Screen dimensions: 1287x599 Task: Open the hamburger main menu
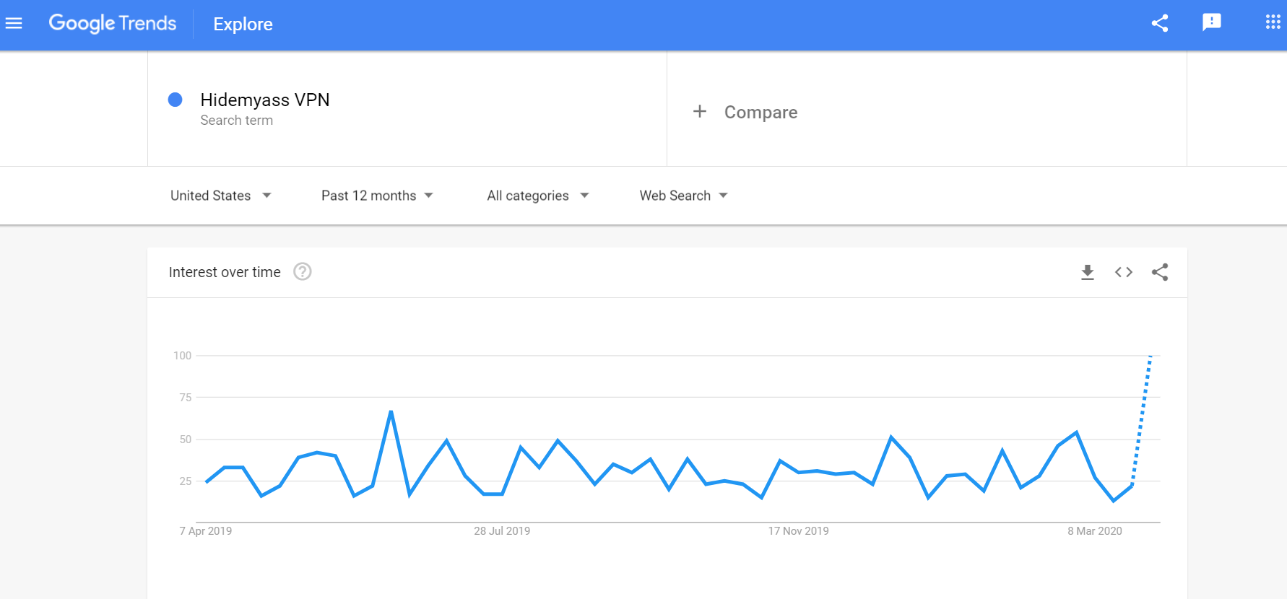click(14, 24)
